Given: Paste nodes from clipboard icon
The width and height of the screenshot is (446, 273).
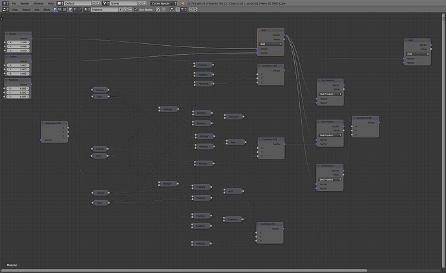Looking at the screenshot, I should click(195, 10).
